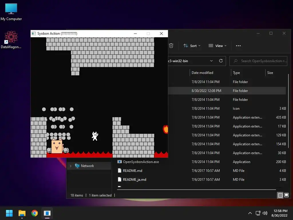The image size is (293, 220).
Task: Click the OpenSyobonAction.exe application icon
Action: 119,162
